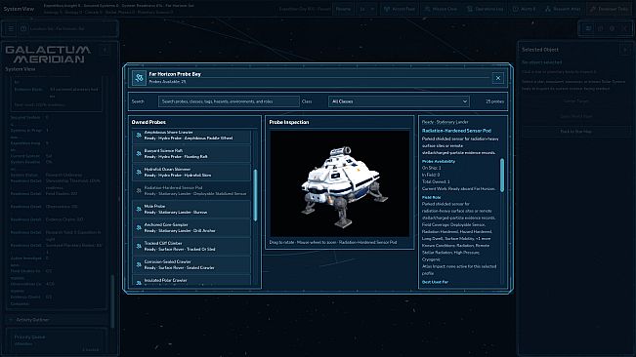Click the Mole Probe list icon
The image size is (636, 357).
pos(139,210)
